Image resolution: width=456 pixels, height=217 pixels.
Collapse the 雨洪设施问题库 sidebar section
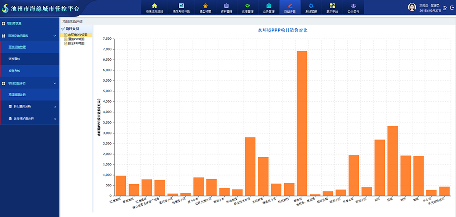[55, 35]
